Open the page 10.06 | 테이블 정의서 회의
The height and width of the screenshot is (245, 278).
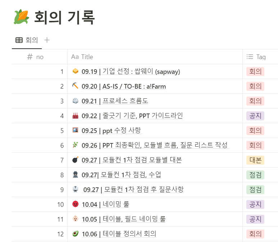click(119, 233)
